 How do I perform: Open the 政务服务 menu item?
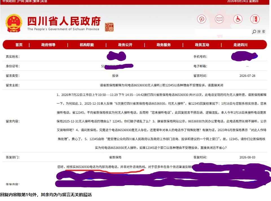[x=164, y=45]
